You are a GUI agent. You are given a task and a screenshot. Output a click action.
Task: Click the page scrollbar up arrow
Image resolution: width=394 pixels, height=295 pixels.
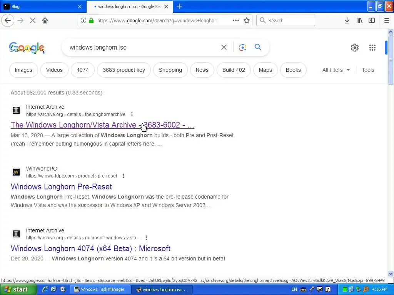coord(391,31)
